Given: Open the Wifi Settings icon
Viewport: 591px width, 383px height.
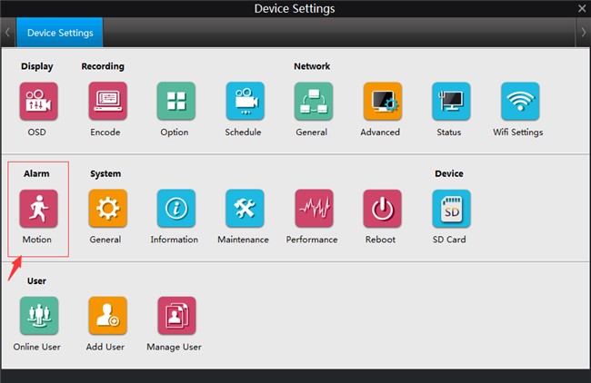Looking at the screenshot, I should click(x=520, y=102).
